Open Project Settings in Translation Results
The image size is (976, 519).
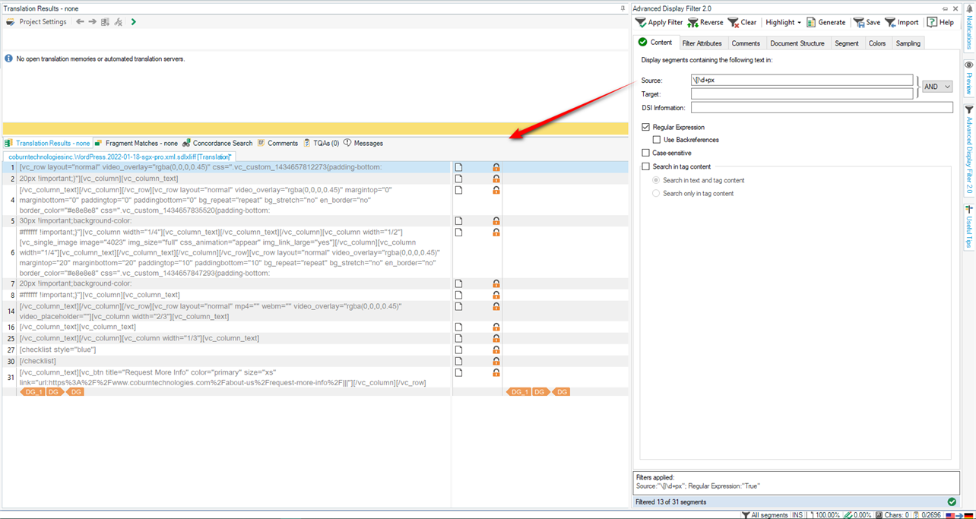(36, 22)
